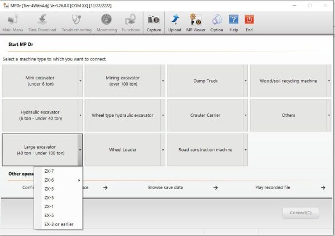Viewport: 335px width, 236px height.
Task: Expand Road construction machine dropdown arrow
Action: point(246,150)
